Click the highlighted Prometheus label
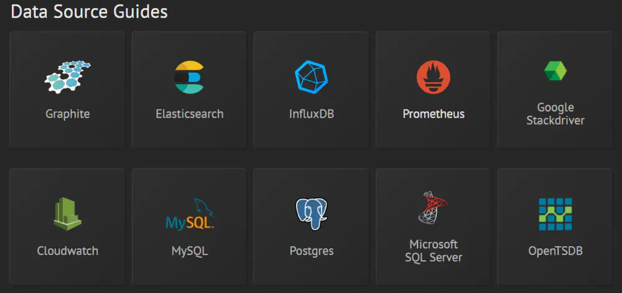Image resolution: width=622 pixels, height=293 pixels. point(434,114)
